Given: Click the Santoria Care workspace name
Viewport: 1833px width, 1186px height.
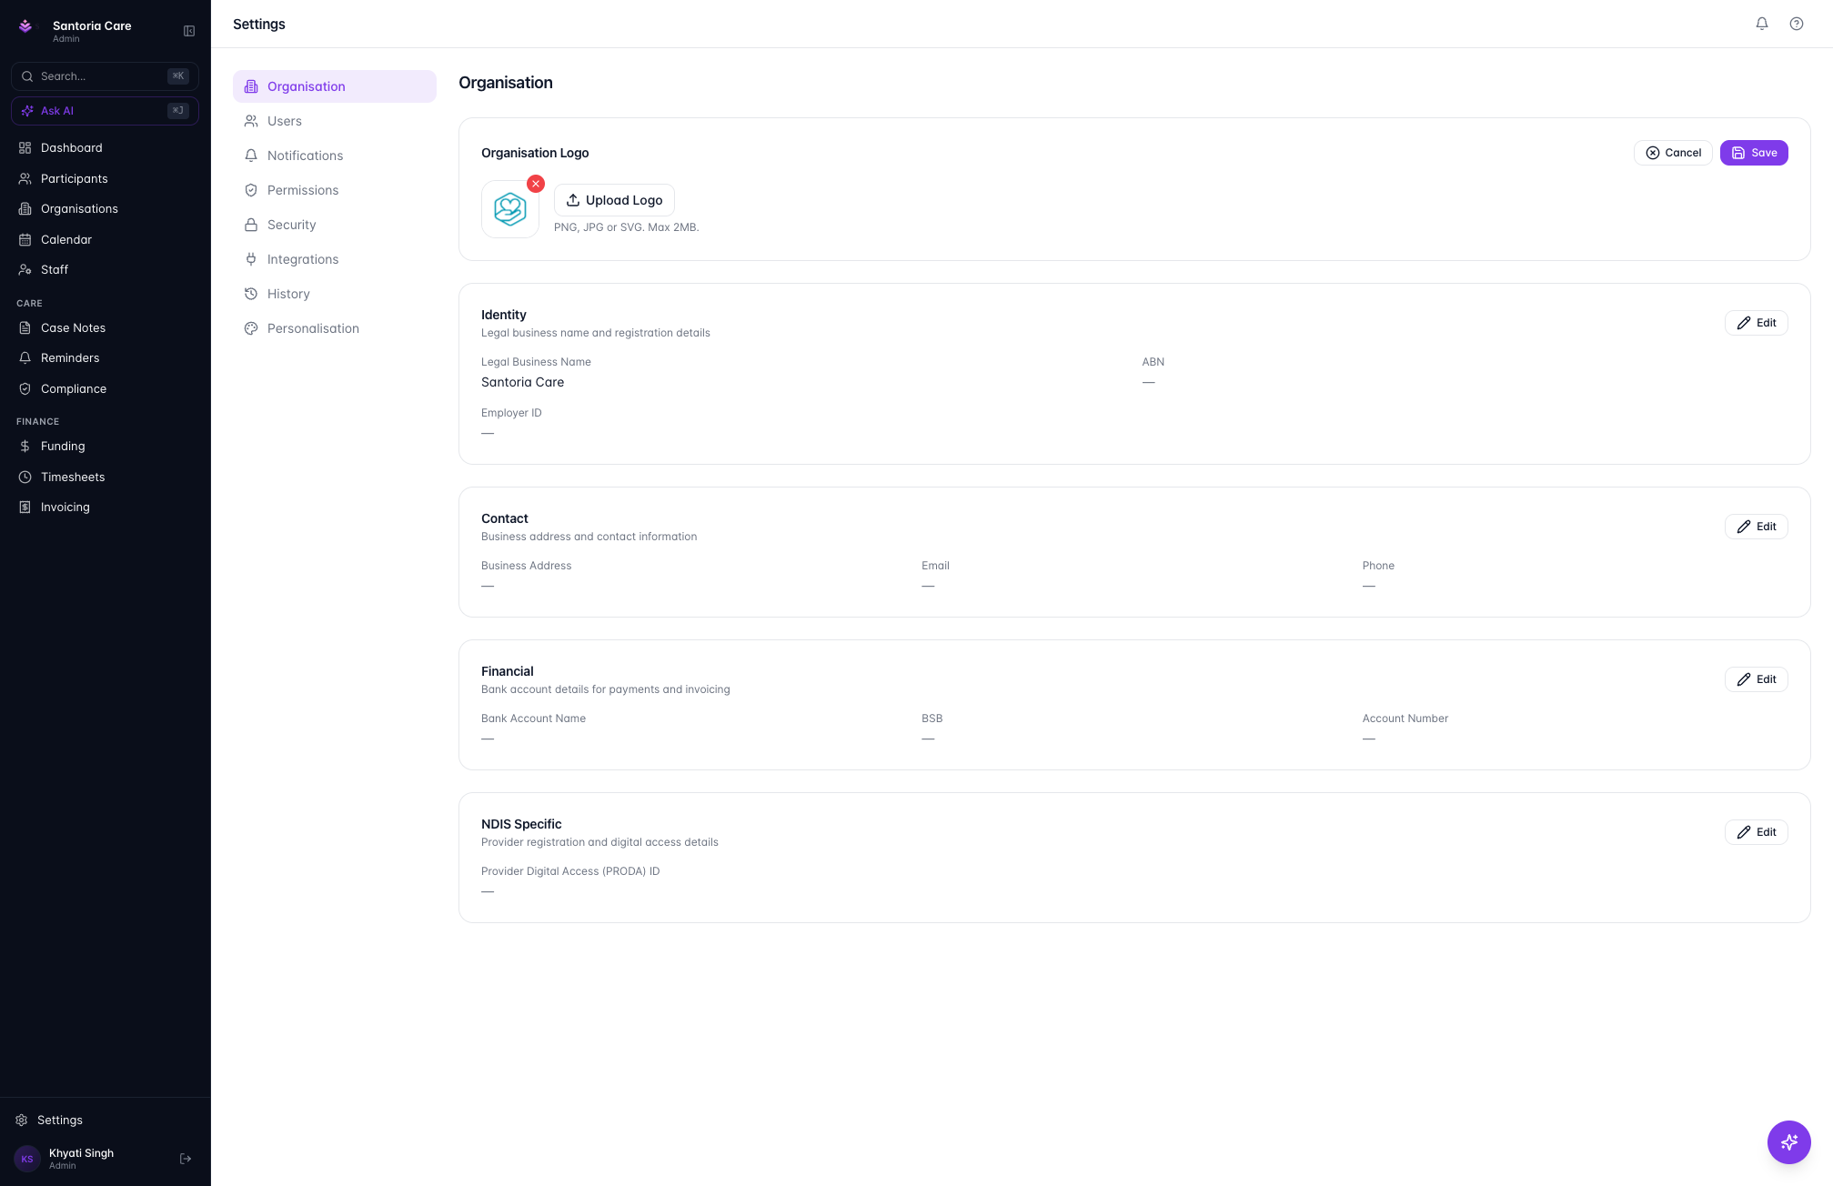Looking at the screenshot, I should [92, 25].
